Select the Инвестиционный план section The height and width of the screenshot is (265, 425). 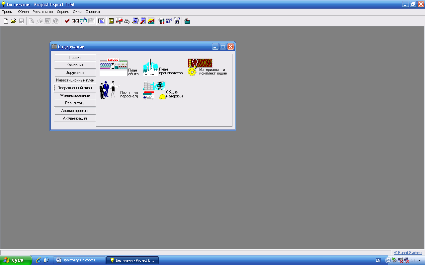click(75, 80)
